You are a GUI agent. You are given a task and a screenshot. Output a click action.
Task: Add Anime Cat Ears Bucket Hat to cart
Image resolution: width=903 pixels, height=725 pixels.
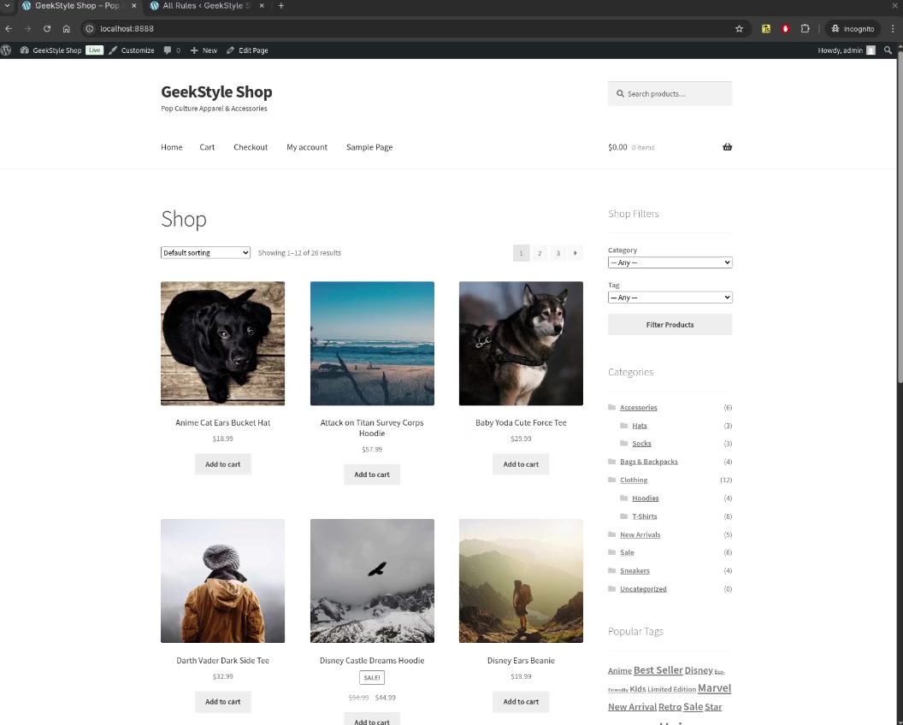(222, 464)
